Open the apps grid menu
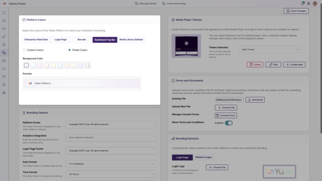Viewport: 322px width, 181px height. point(308,3)
